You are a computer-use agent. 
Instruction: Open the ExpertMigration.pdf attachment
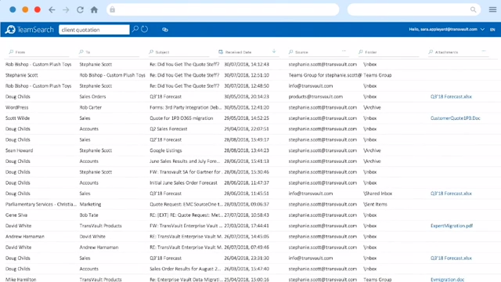click(x=452, y=226)
